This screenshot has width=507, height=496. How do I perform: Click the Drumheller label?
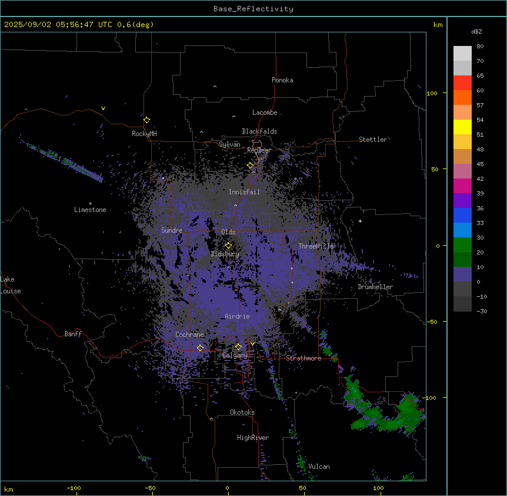375,287
